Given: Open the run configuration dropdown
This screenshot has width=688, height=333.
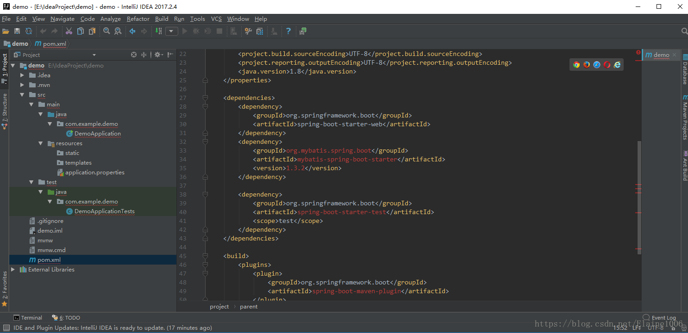Looking at the screenshot, I should [172, 31].
